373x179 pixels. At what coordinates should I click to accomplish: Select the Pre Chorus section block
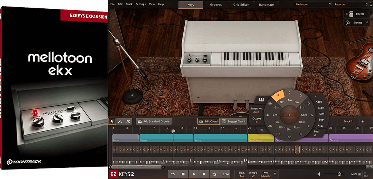[261, 138]
